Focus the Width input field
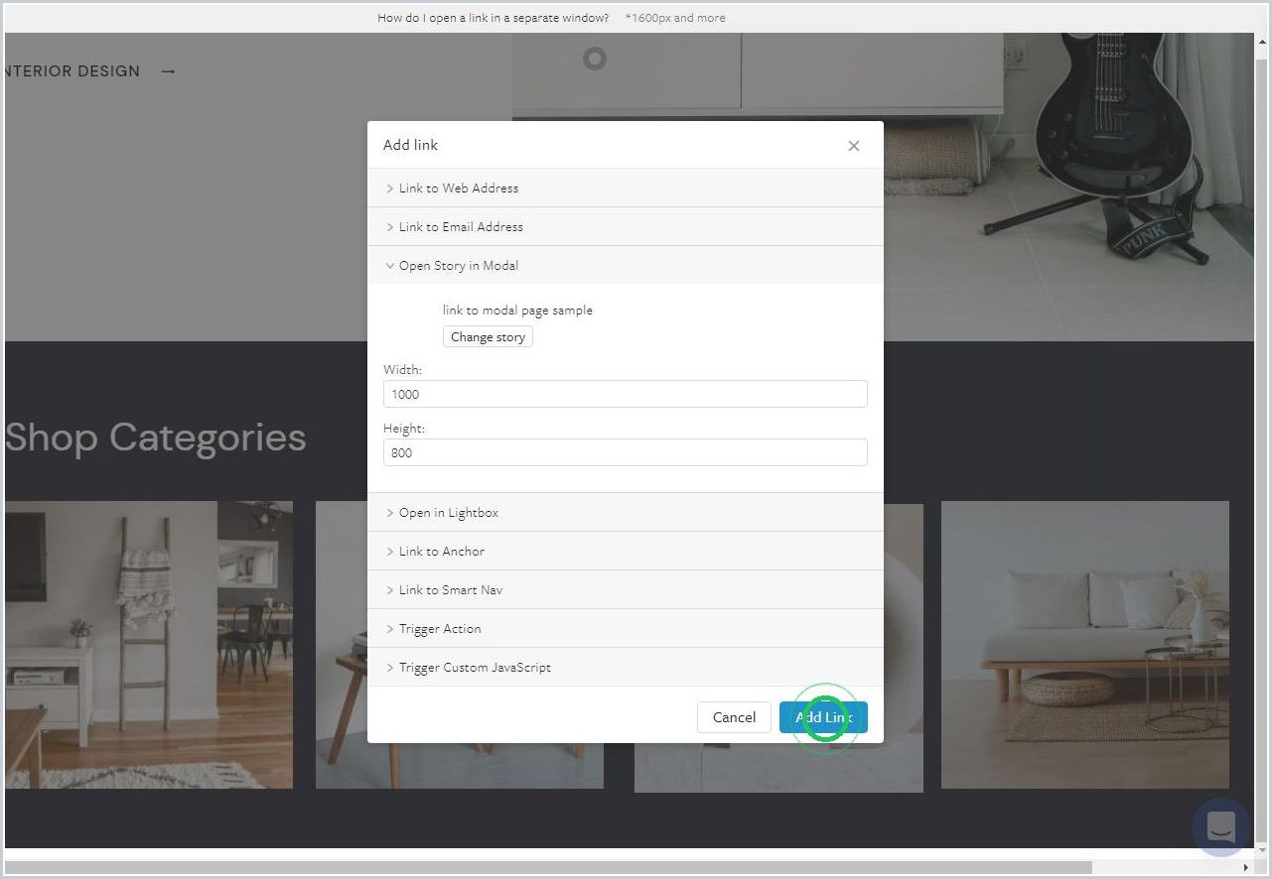 [x=625, y=394]
